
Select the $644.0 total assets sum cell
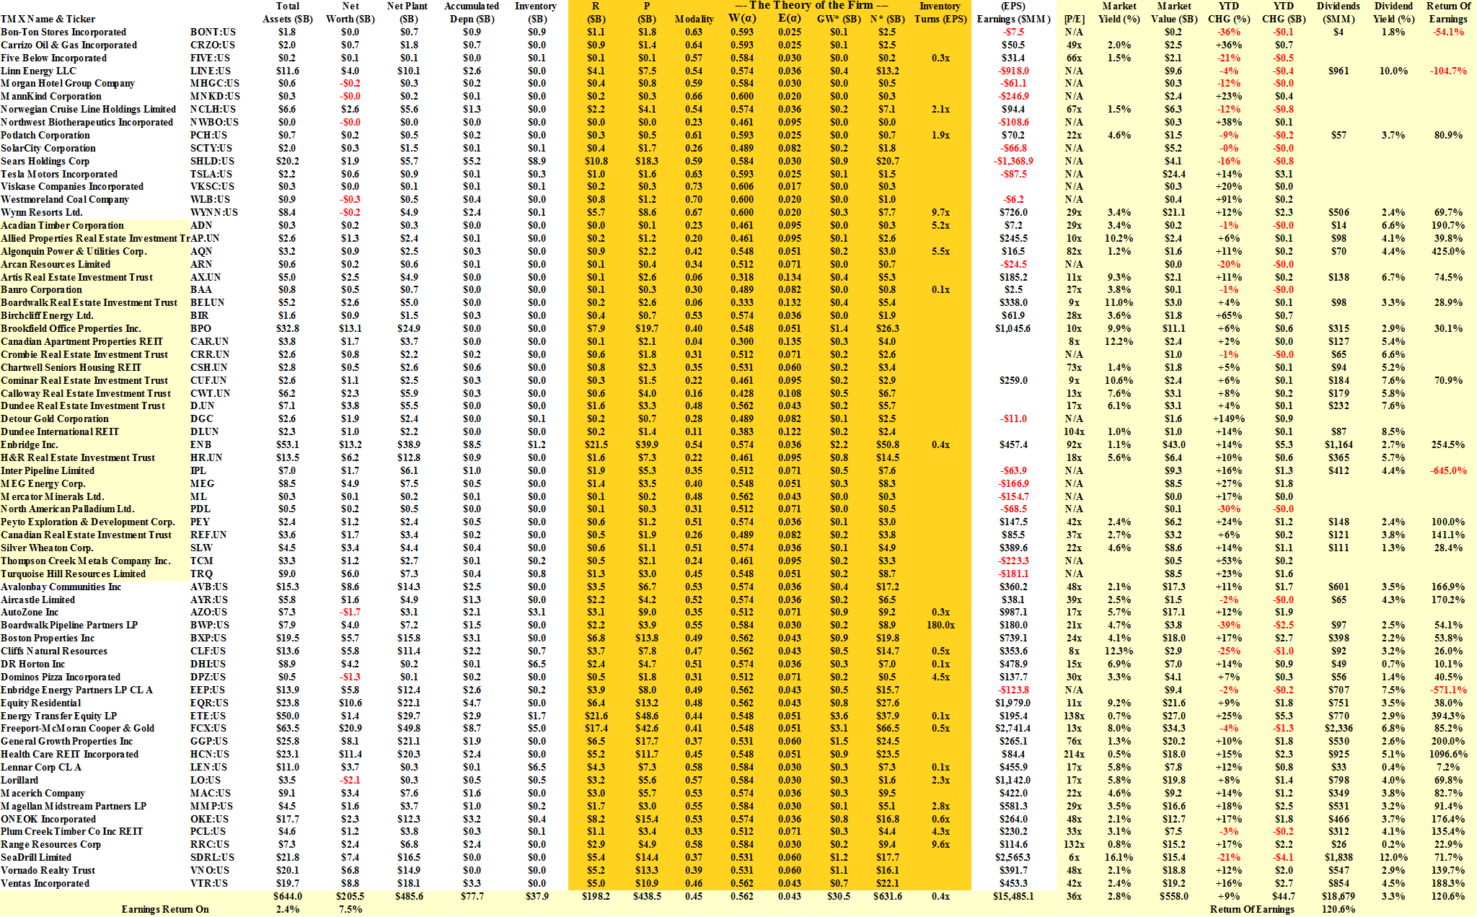pyautogui.click(x=287, y=897)
